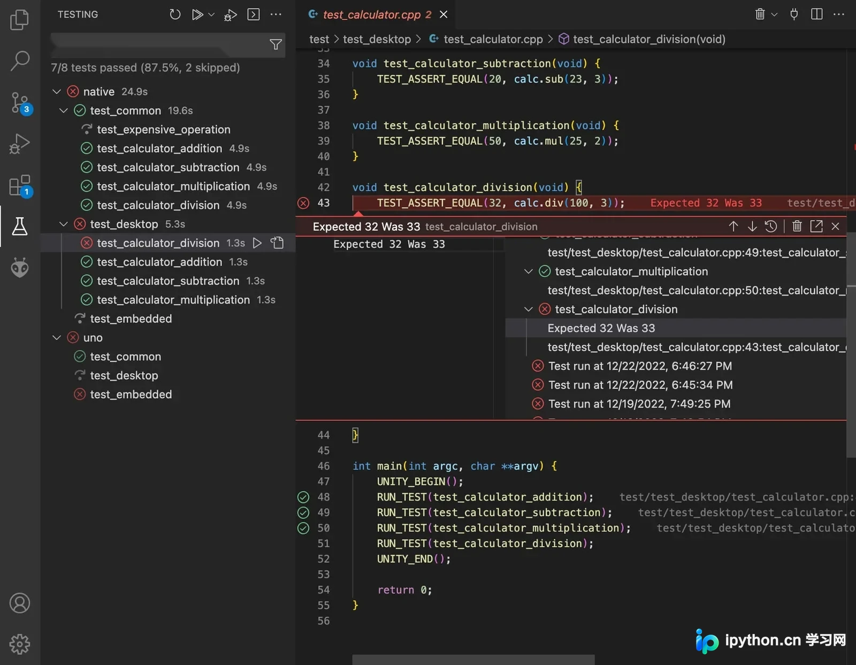Toggle test history in peek view
This screenshot has height=665, width=856.
tap(771, 226)
